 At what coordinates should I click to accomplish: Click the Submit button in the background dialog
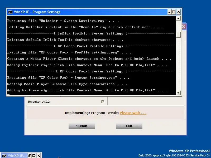(x=82, y=126)
